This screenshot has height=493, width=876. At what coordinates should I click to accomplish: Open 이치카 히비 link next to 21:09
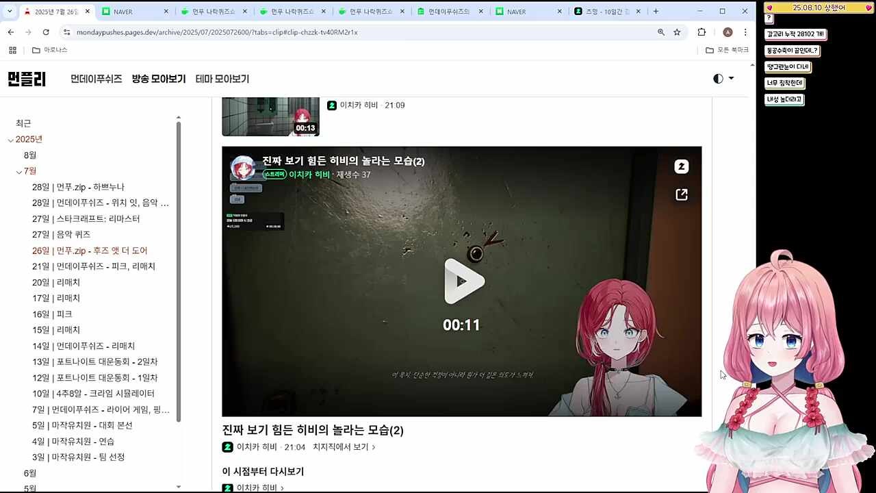(x=359, y=105)
